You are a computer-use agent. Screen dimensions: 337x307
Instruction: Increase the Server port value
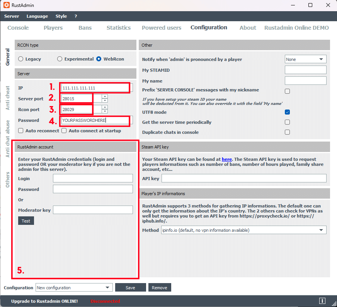pyautogui.click(x=105, y=96)
